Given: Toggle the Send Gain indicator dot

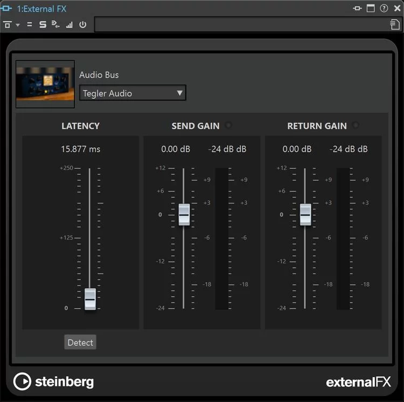Looking at the screenshot, I should pos(228,125).
